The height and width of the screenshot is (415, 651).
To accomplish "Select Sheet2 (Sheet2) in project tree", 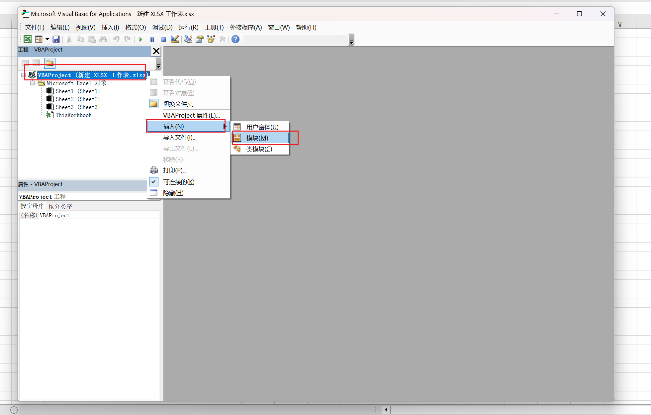I will point(77,99).
